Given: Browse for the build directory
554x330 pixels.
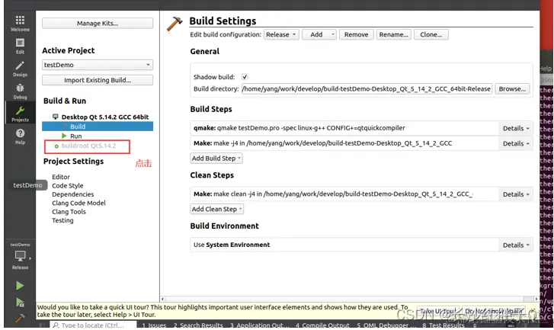Looking at the screenshot, I should (x=512, y=89).
